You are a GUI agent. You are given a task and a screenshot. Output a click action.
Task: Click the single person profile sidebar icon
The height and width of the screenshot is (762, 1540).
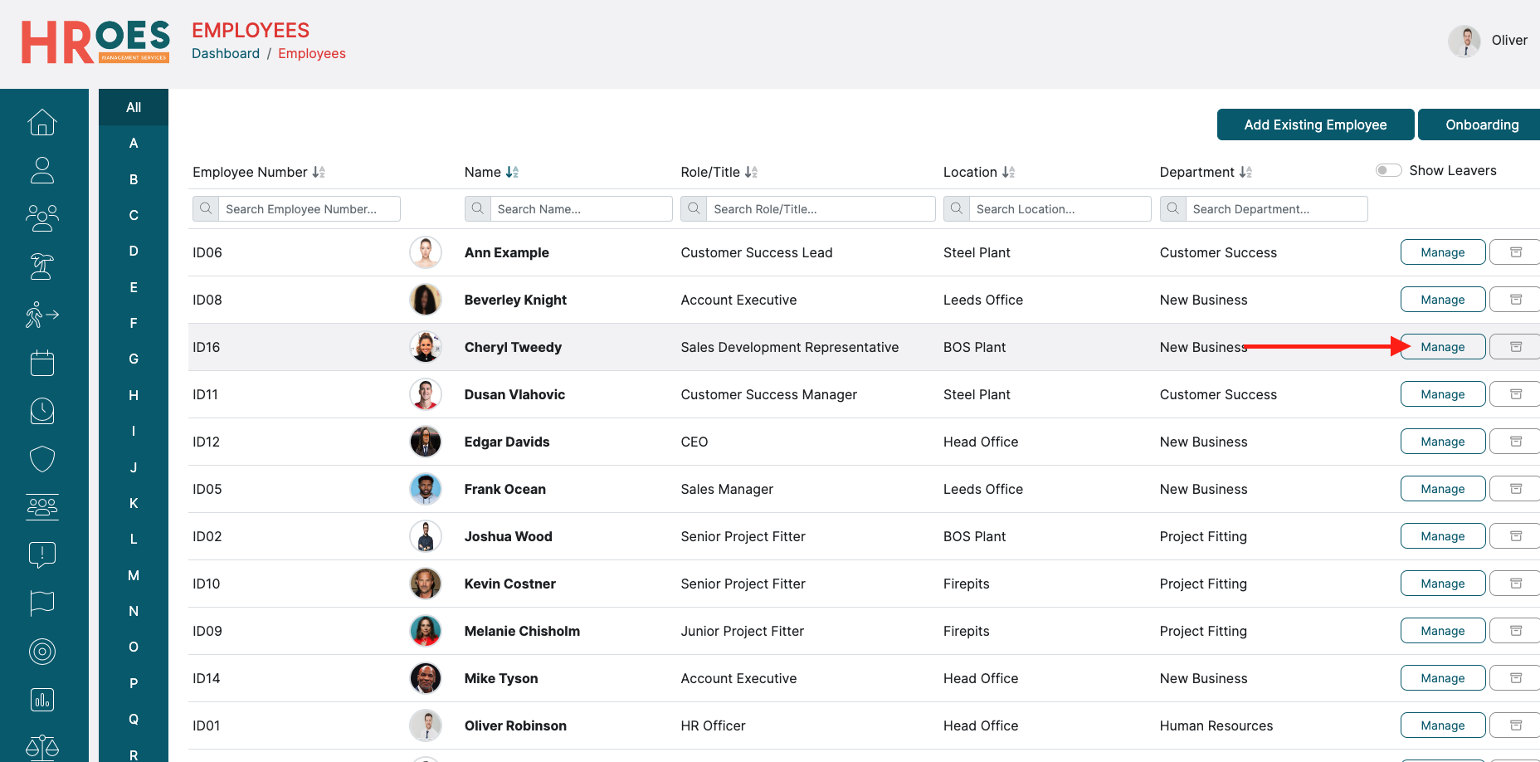pos(42,171)
